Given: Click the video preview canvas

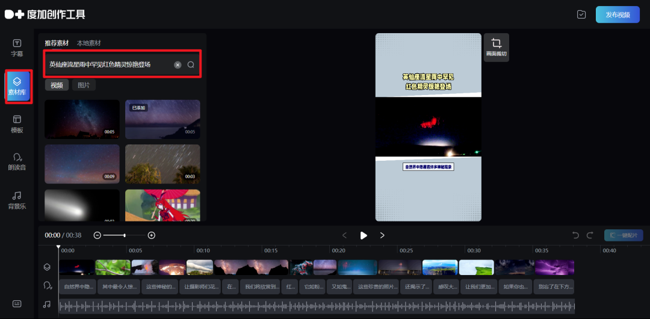Looking at the screenshot, I should 429,127.
